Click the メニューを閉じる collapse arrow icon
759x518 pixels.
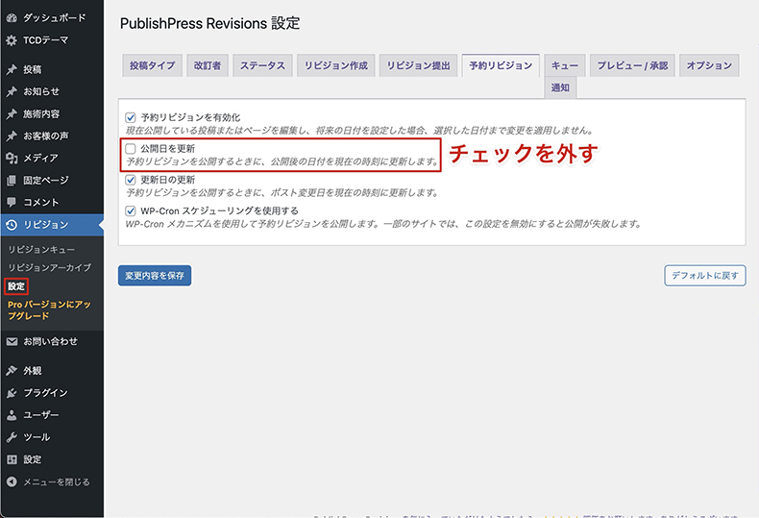[x=12, y=481]
